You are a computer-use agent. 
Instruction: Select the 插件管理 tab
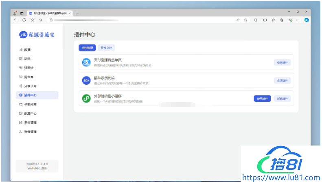(x=87, y=48)
